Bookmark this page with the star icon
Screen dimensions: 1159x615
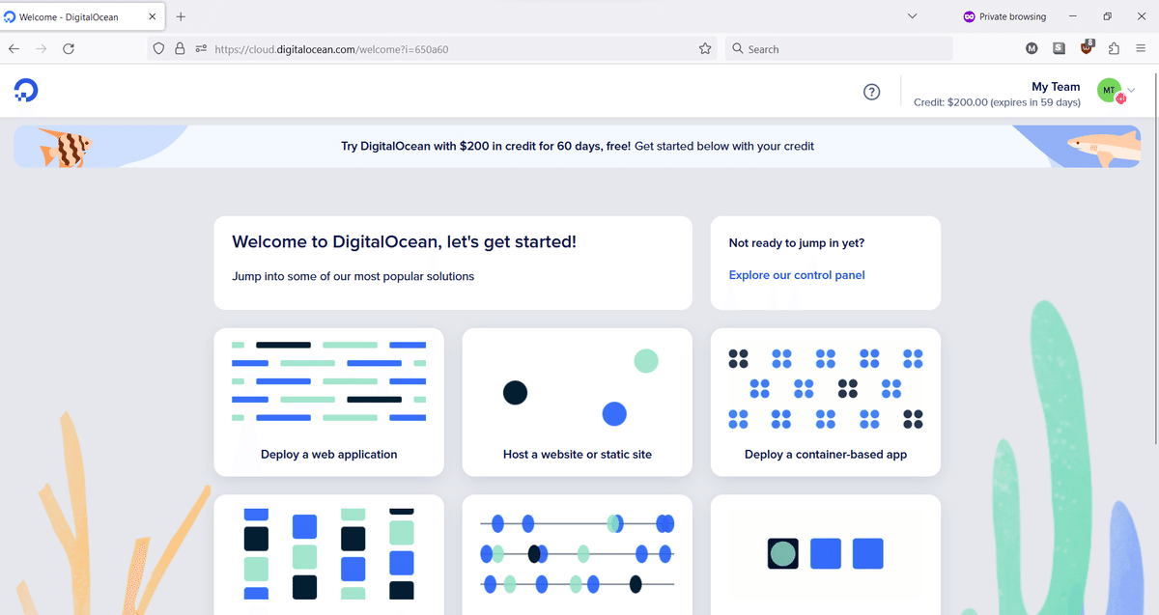[x=705, y=48]
